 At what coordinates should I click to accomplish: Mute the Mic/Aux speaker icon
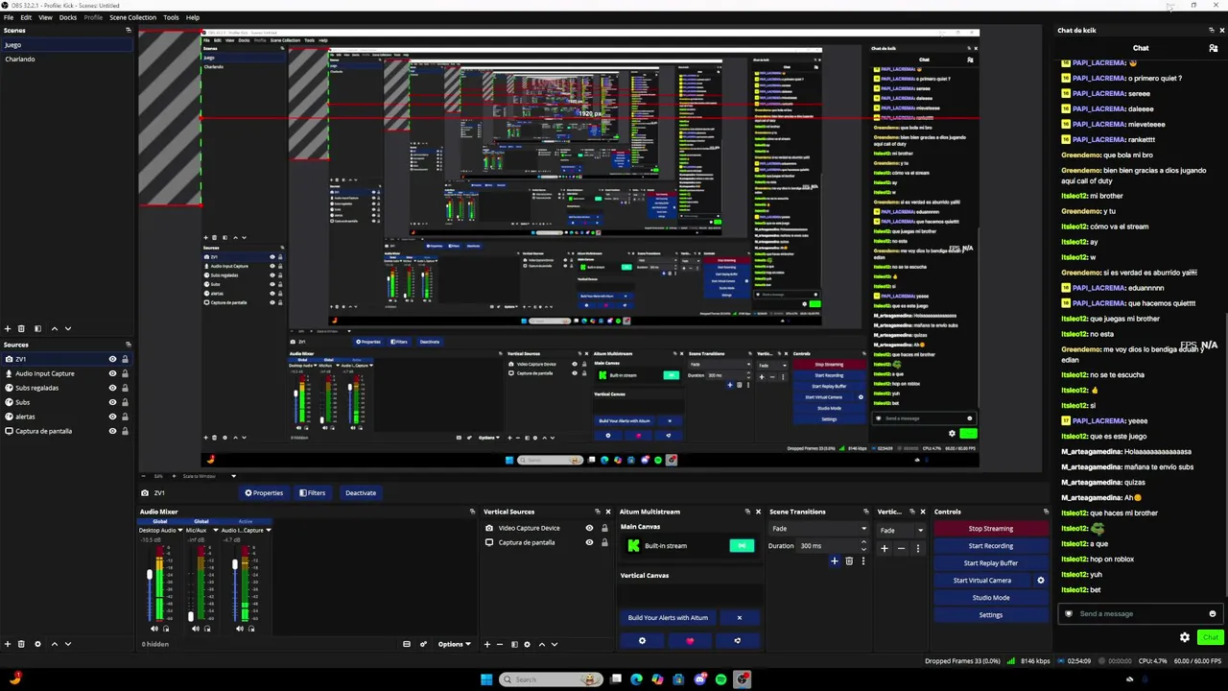(x=196, y=629)
